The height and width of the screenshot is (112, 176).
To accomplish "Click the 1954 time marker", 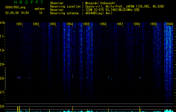I will click(70, 24).
